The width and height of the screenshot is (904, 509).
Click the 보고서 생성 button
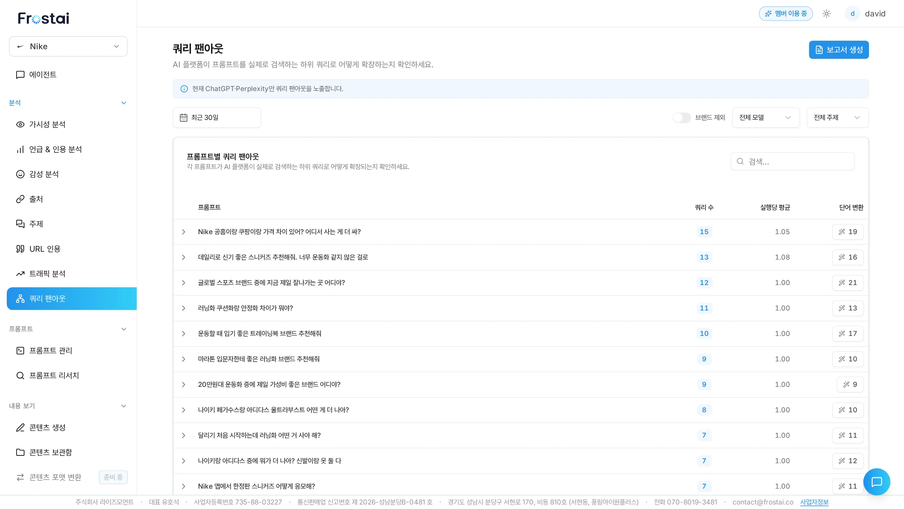pyautogui.click(x=839, y=50)
